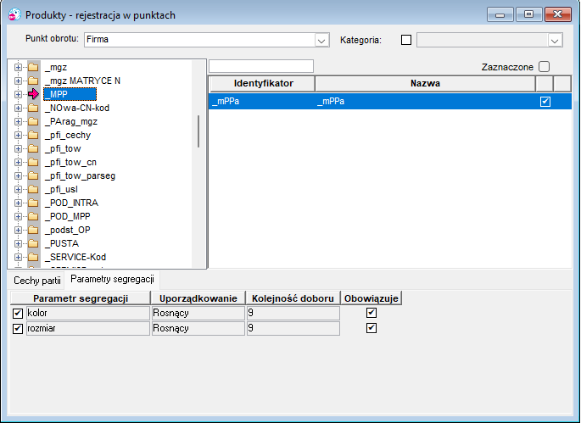Expand the _pfi_tow_cn tree node

tap(18, 162)
